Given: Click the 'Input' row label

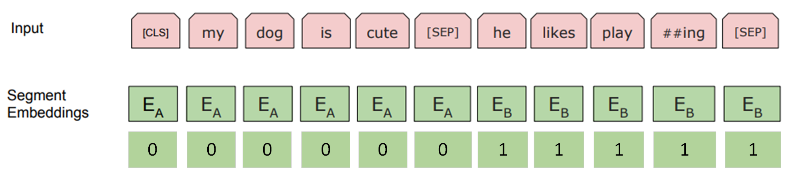Looking at the screenshot, I should [x=27, y=28].
